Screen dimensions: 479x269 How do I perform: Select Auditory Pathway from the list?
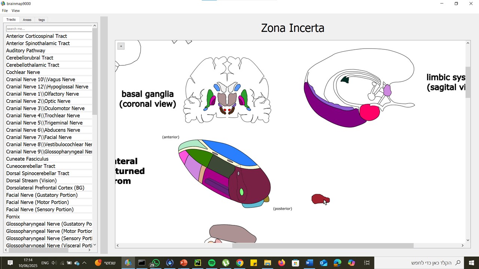tap(25, 50)
